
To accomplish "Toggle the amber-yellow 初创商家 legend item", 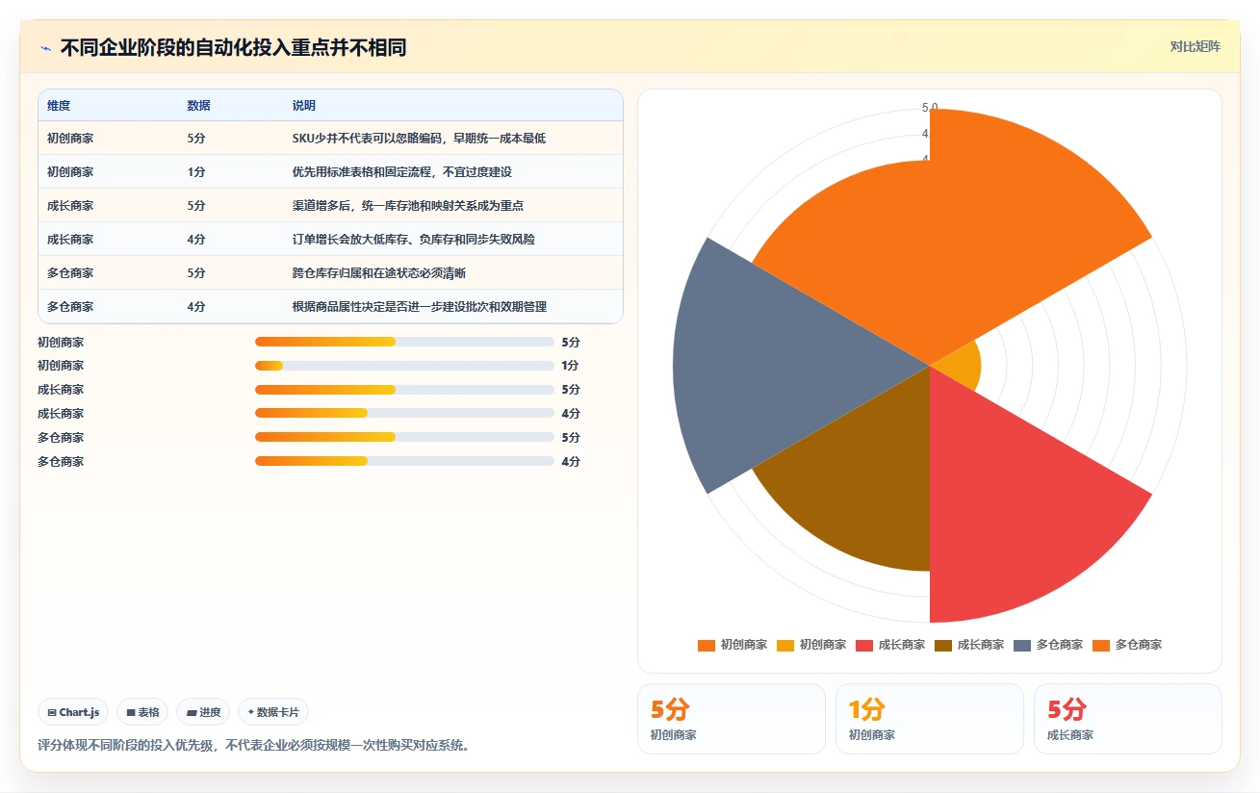I will pos(811,645).
